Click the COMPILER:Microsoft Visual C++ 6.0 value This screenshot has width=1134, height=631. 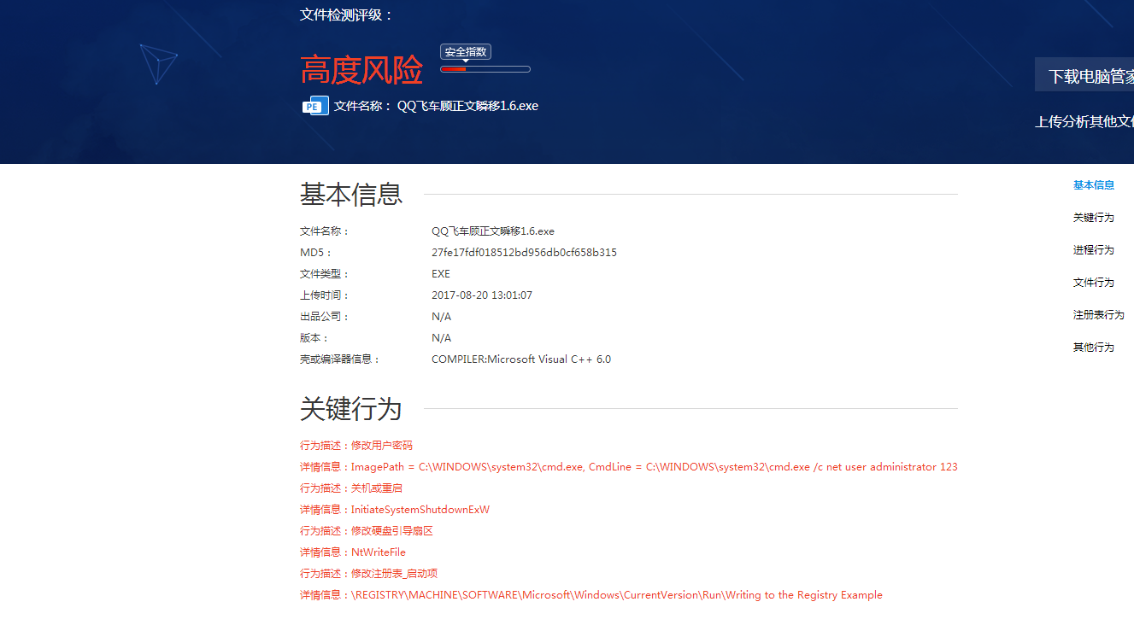click(521, 359)
